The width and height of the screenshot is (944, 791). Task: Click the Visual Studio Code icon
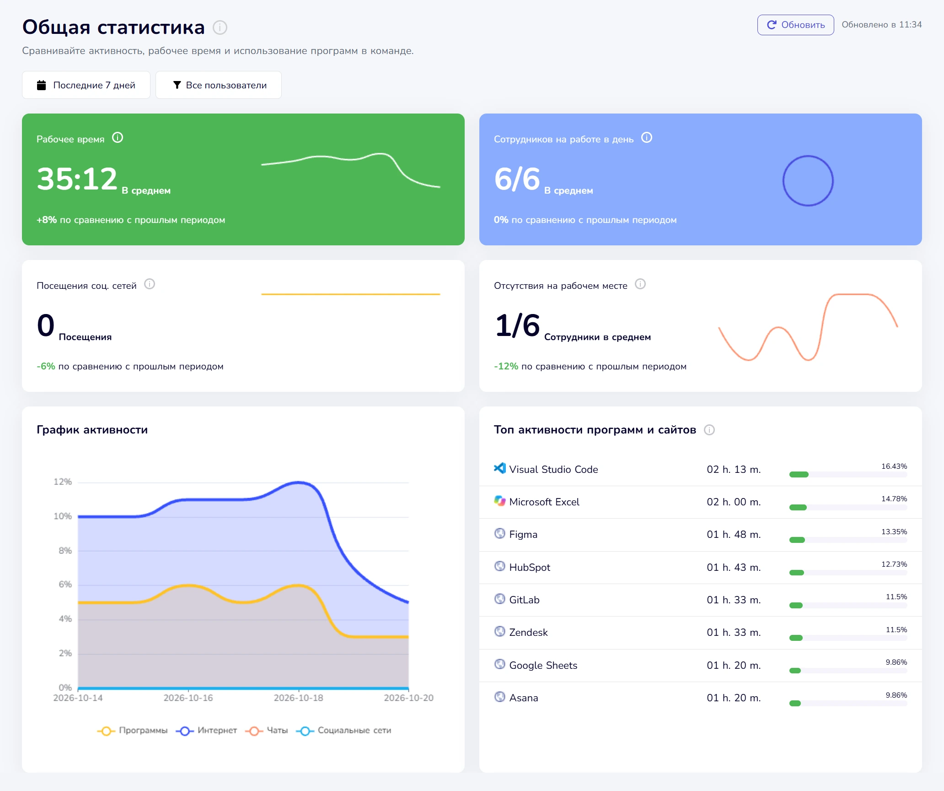click(x=500, y=468)
